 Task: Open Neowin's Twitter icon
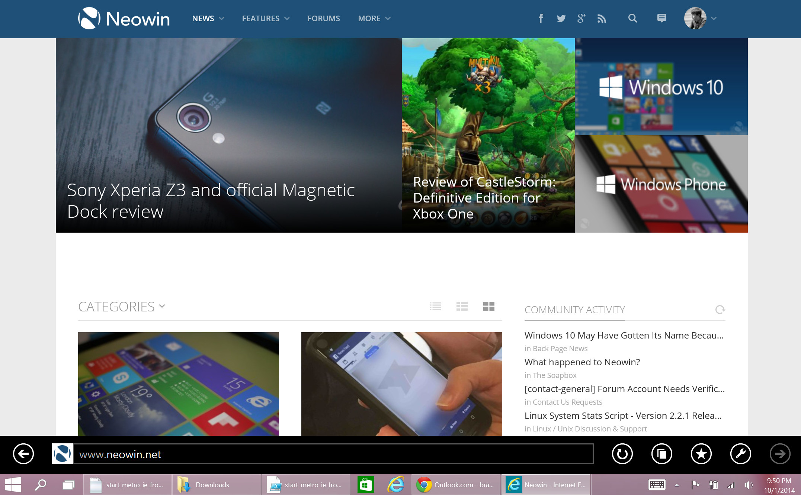pyautogui.click(x=561, y=18)
